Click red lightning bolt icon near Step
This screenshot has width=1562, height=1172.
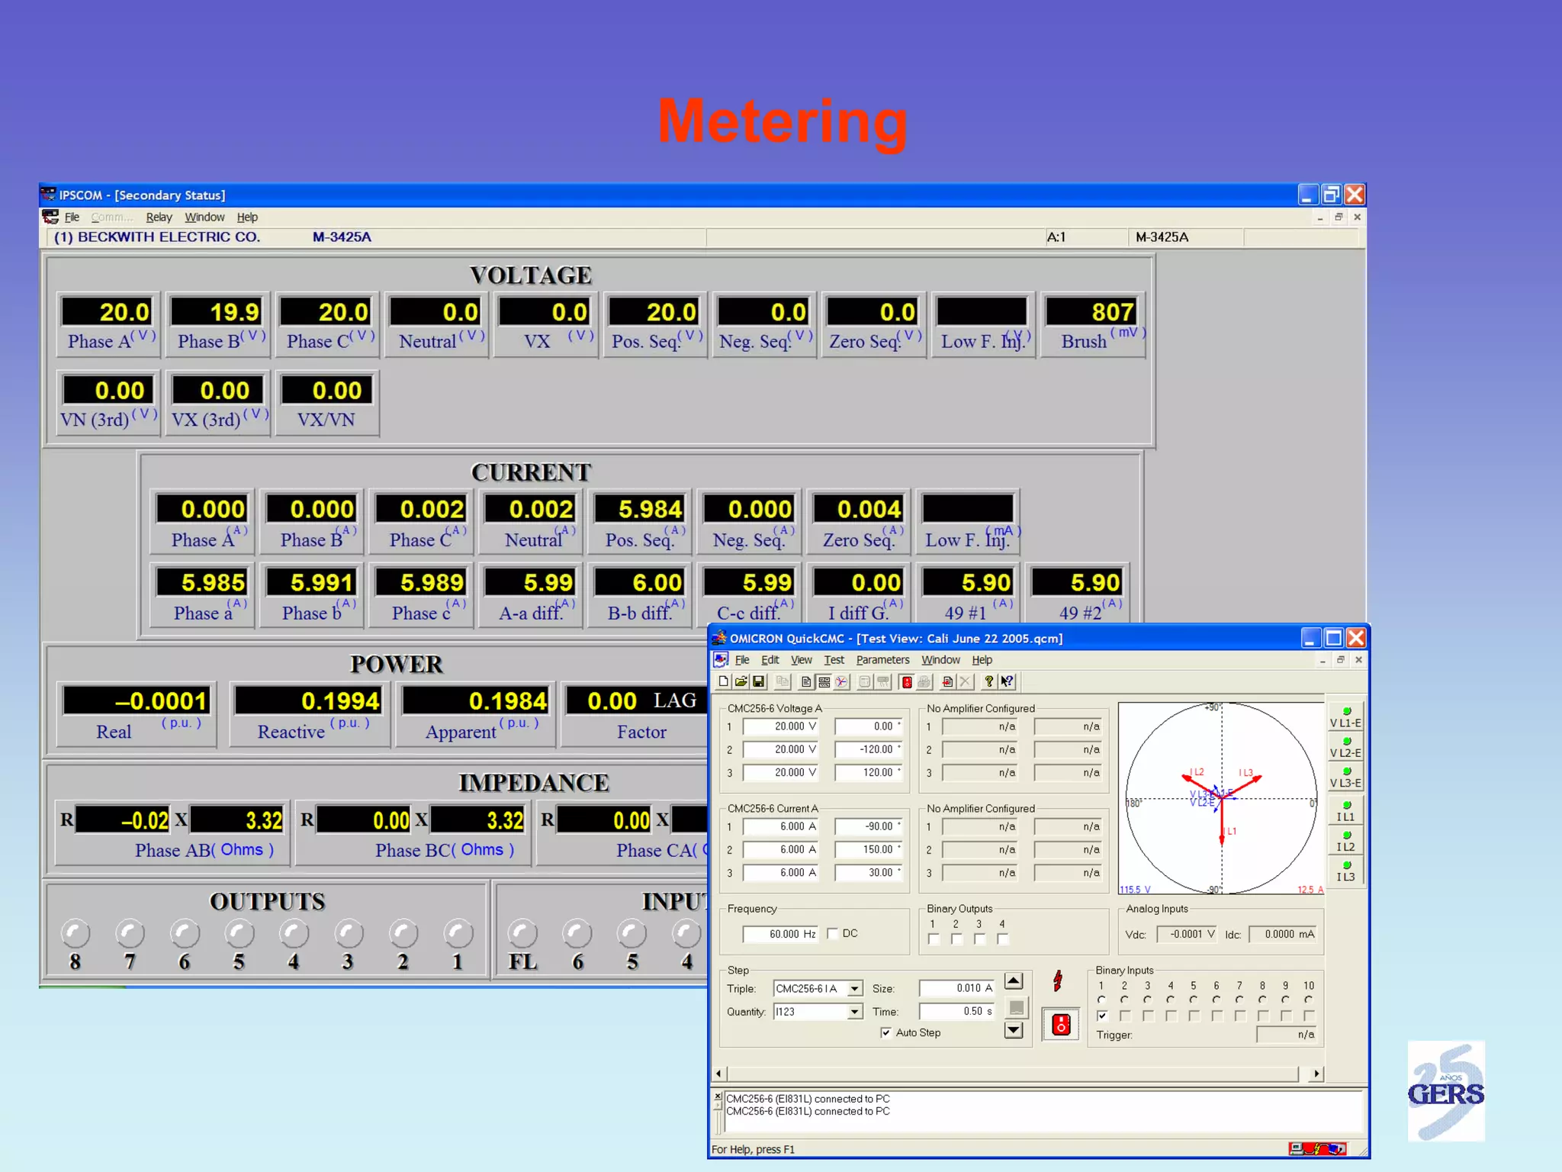1058,980
